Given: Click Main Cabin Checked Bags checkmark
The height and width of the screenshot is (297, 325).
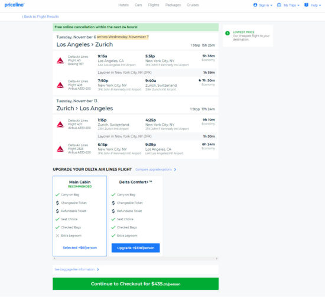Looking at the screenshot, I should tap(57, 227).
